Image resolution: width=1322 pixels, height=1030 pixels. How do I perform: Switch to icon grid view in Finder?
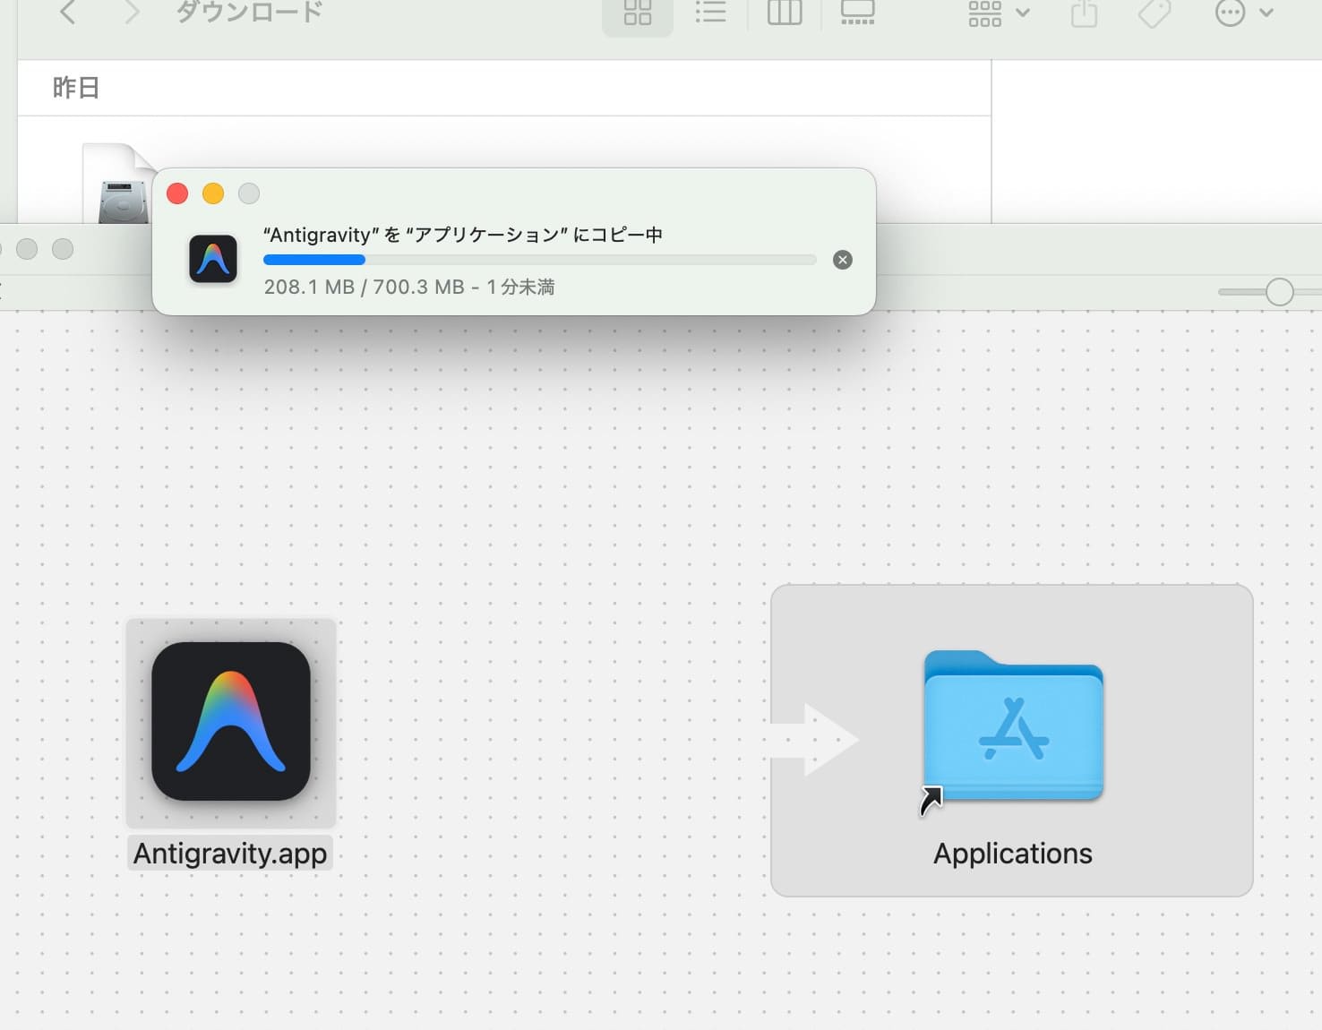coord(637,13)
